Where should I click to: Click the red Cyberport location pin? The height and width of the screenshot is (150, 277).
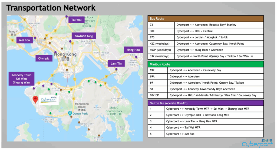35,99
